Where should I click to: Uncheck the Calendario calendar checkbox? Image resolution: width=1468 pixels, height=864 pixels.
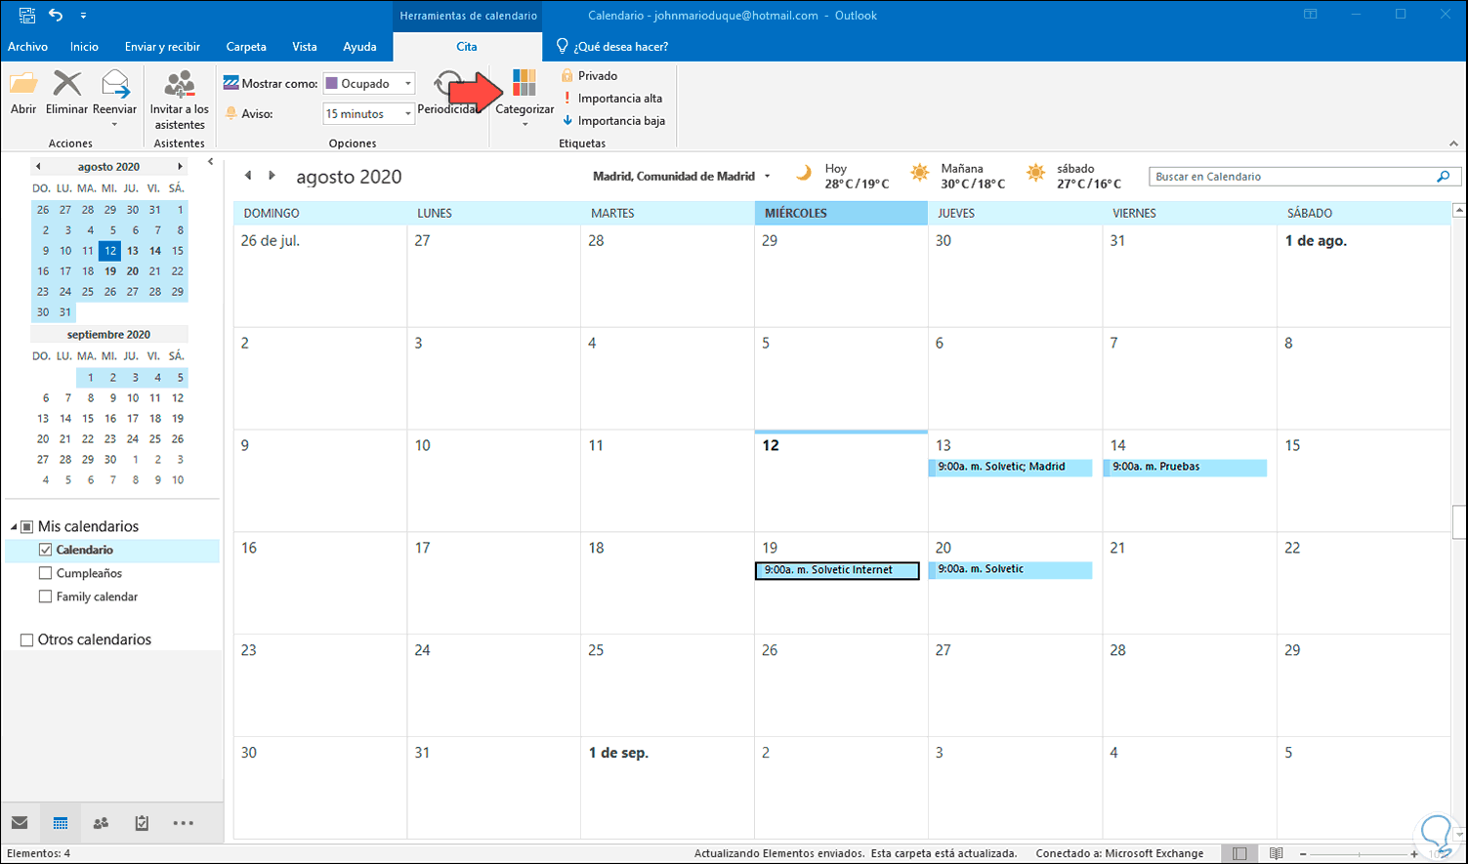tap(45, 550)
